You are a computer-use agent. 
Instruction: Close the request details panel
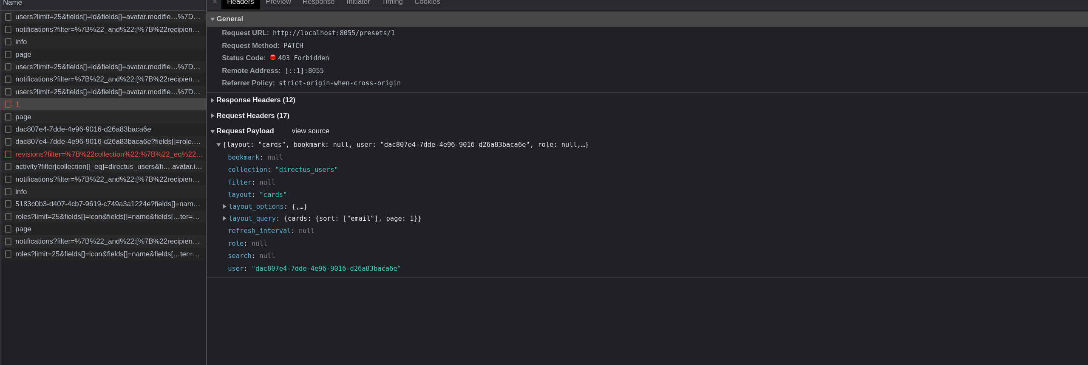215,2
